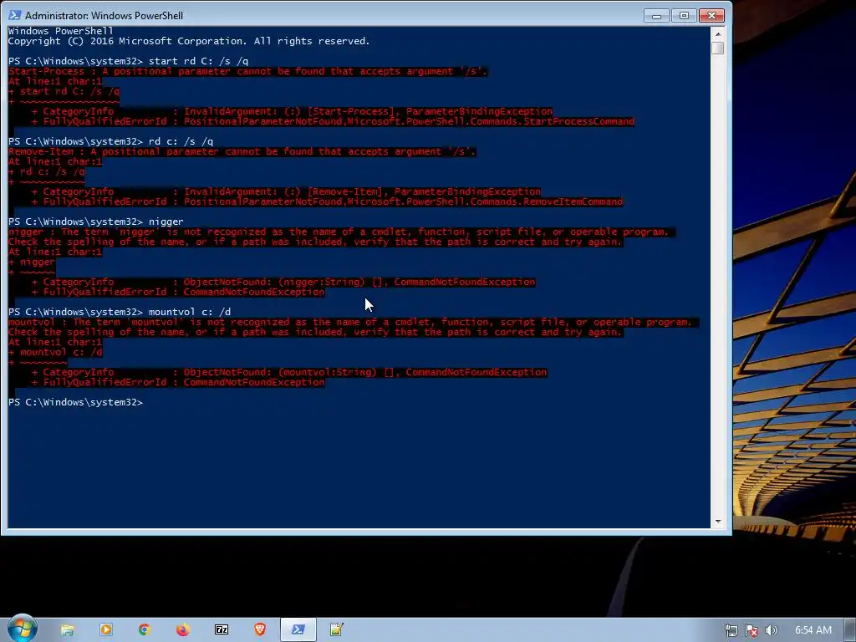This screenshot has height=642, width=856.
Task: Click the Show desktop strip by the clock
Action: (850, 630)
